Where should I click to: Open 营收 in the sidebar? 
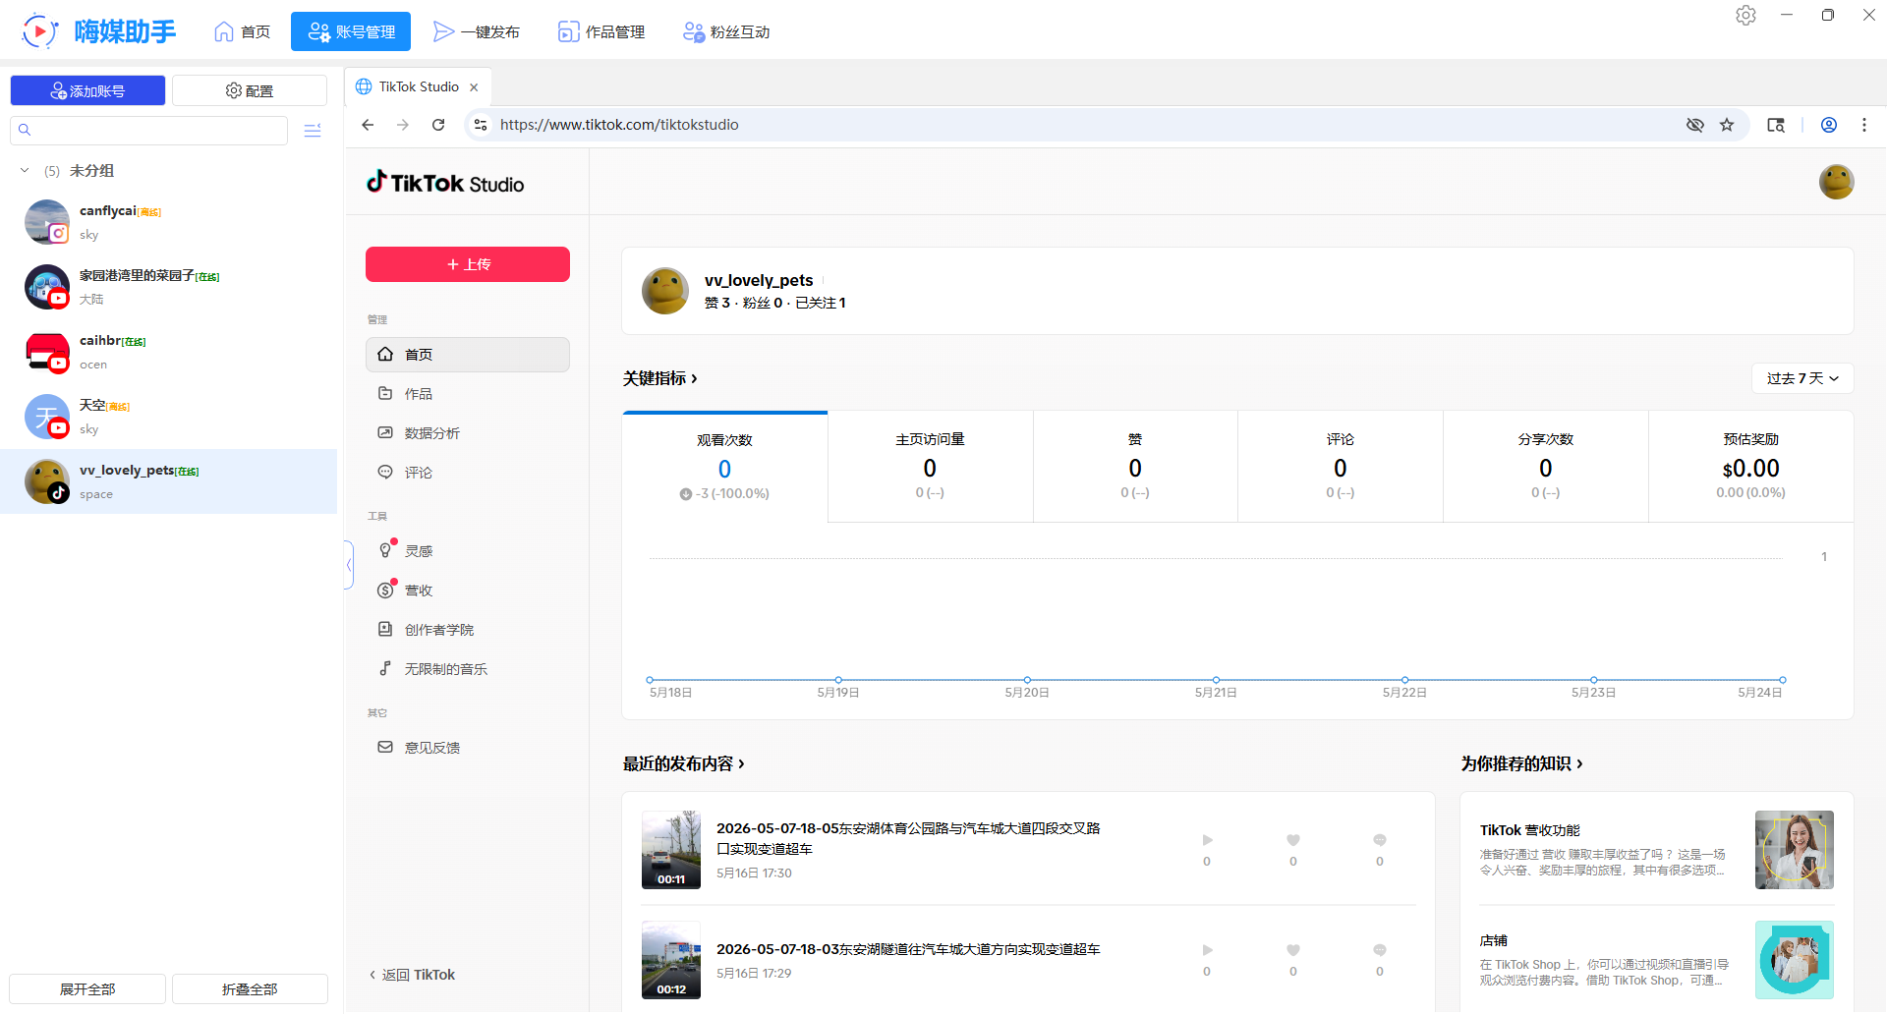point(468,591)
